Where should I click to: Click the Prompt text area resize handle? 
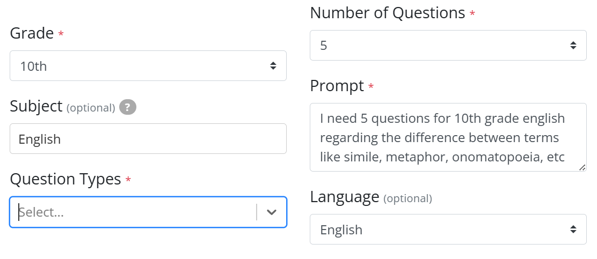click(x=582, y=167)
